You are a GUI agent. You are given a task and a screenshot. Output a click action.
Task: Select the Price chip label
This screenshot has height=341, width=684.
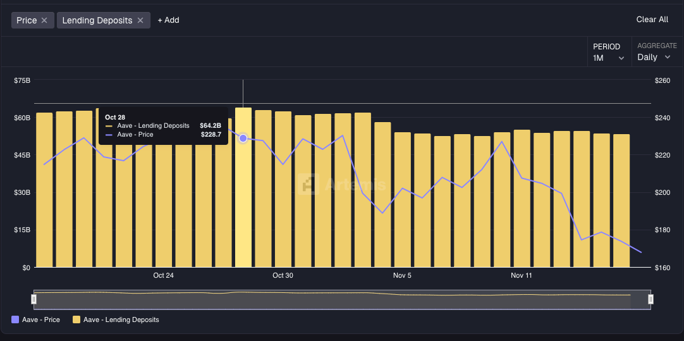click(x=27, y=20)
